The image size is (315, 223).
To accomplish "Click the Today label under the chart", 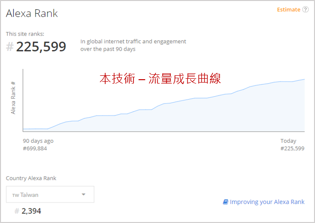I will 288,141.
